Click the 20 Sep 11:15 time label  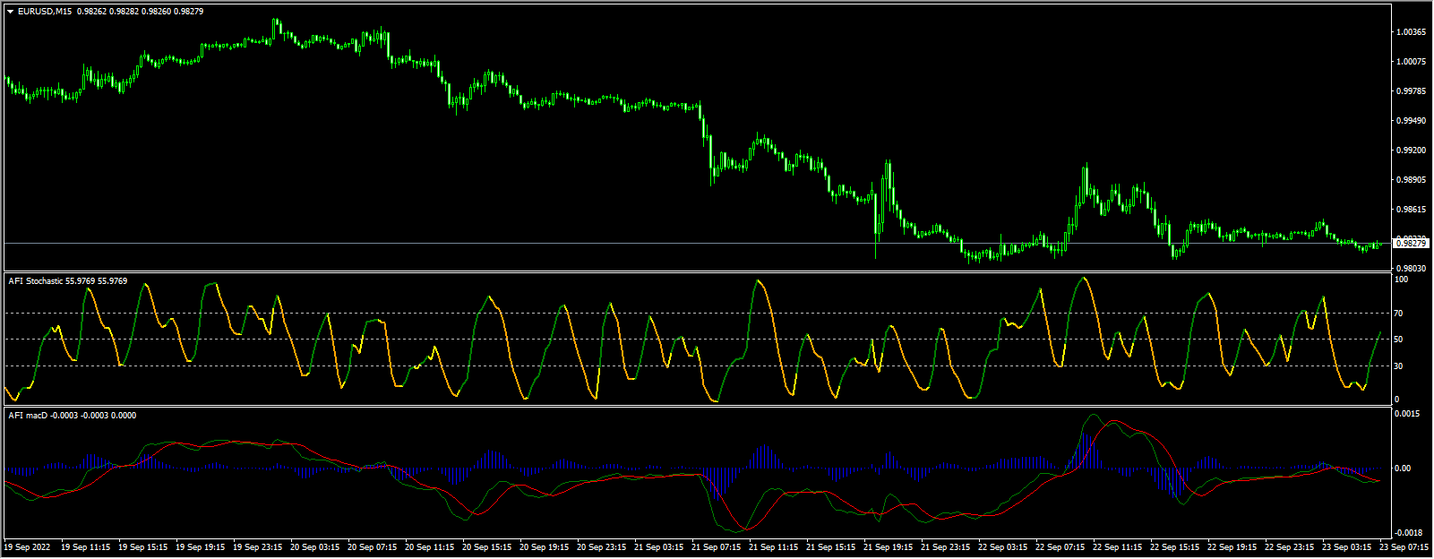click(x=431, y=546)
